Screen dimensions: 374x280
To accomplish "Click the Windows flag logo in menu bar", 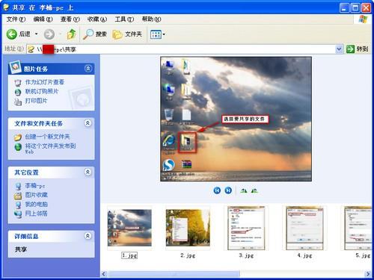I will [363, 19].
